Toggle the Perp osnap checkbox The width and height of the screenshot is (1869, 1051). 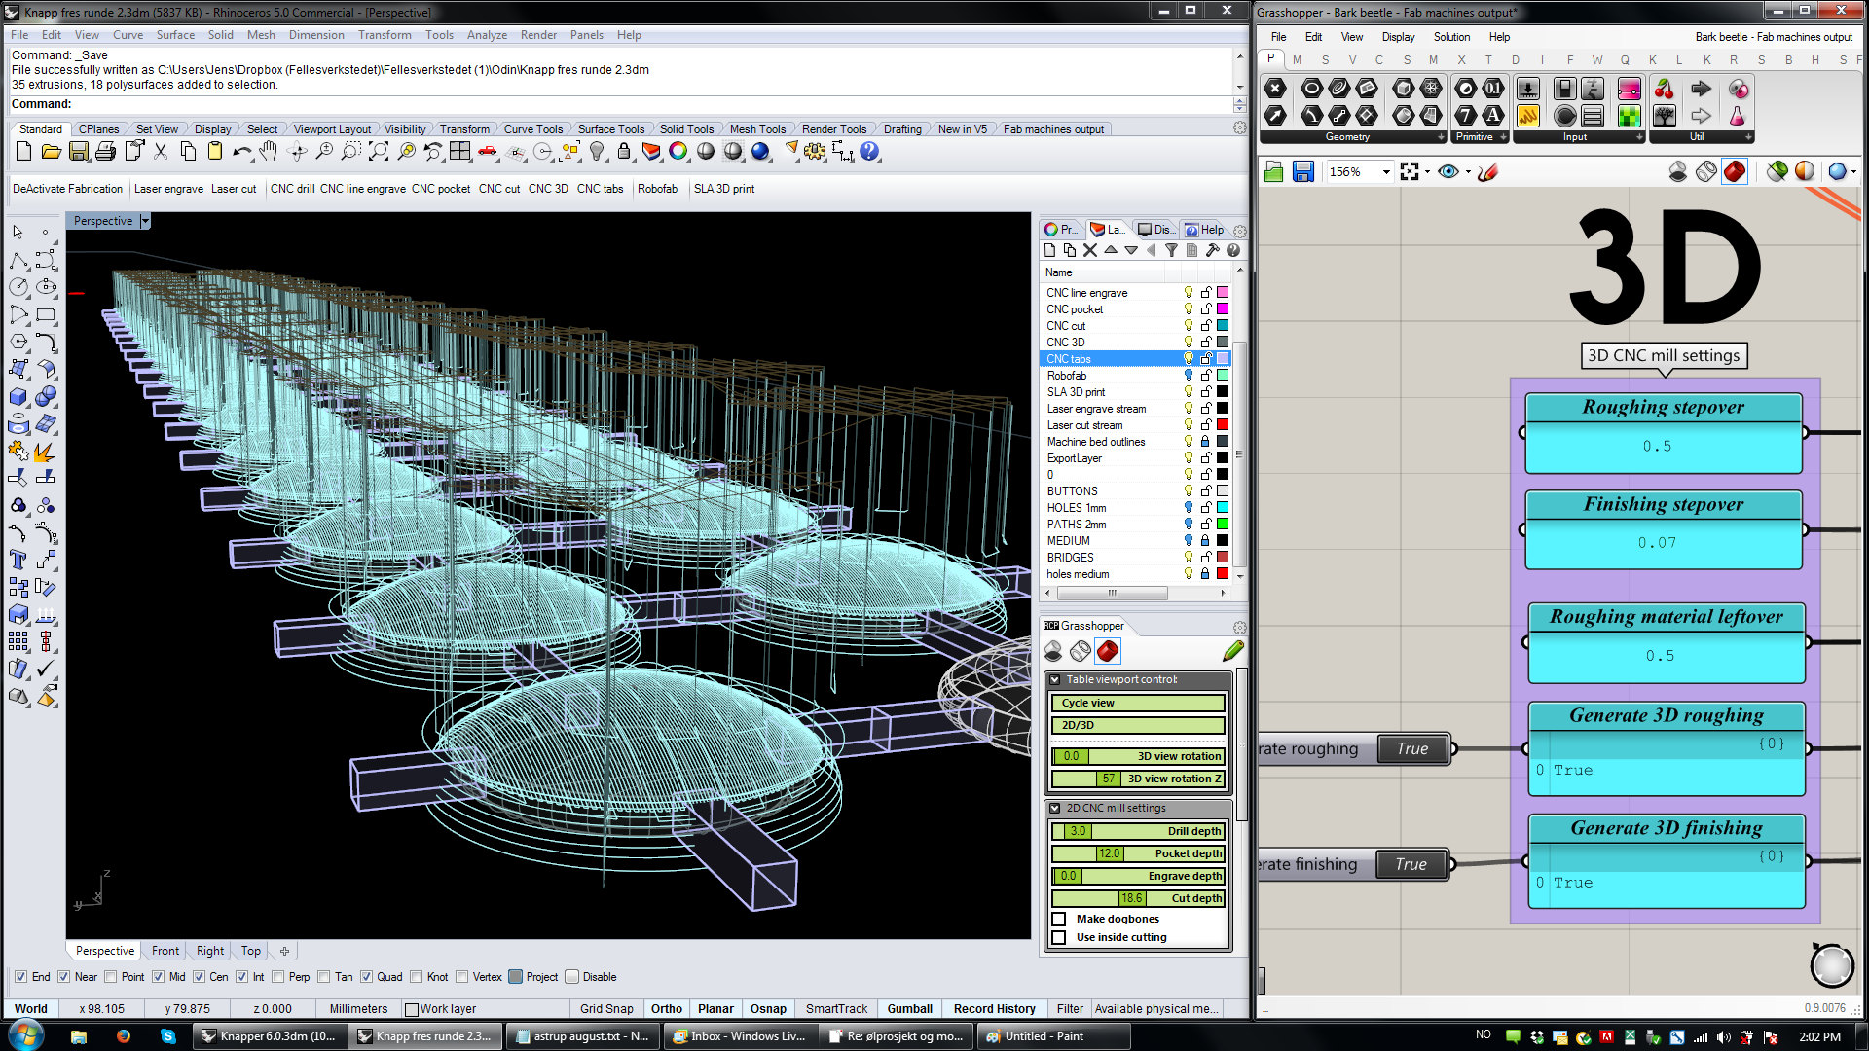point(279,977)
